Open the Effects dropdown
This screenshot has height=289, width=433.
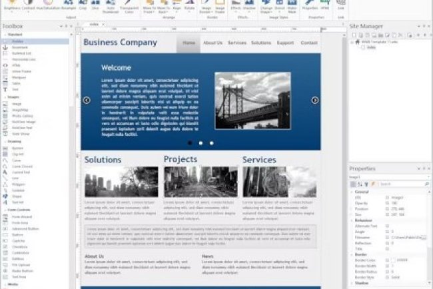(236, 5)
